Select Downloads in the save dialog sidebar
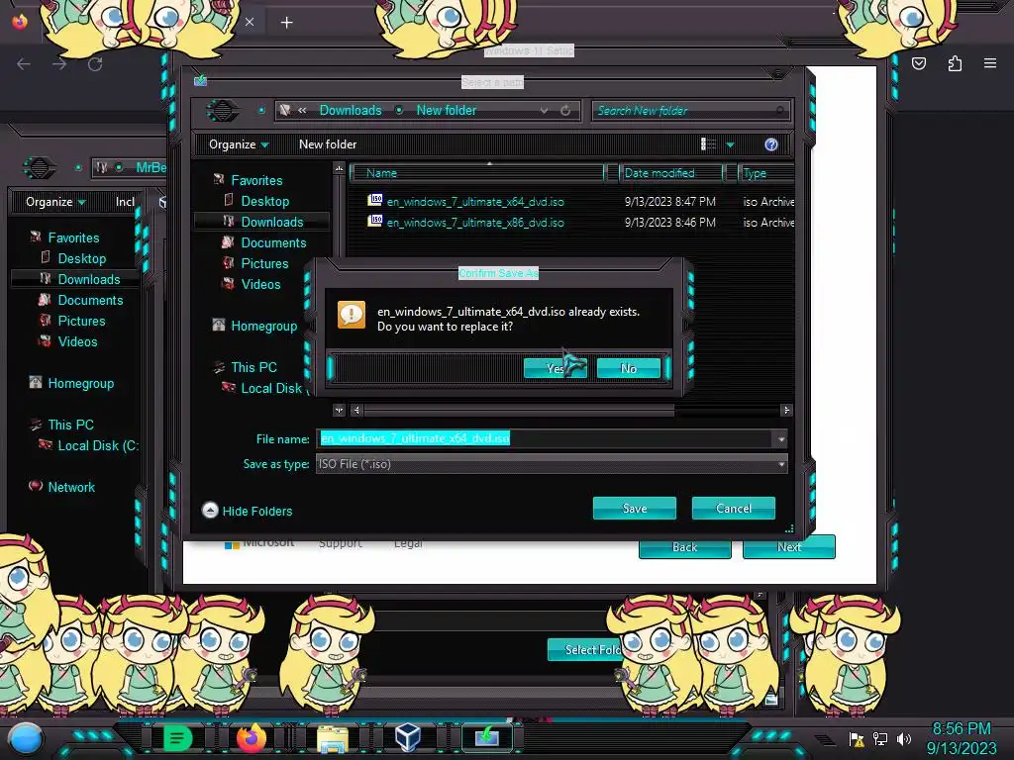Viewport: 1014px width, 760px height. (271, 222)
